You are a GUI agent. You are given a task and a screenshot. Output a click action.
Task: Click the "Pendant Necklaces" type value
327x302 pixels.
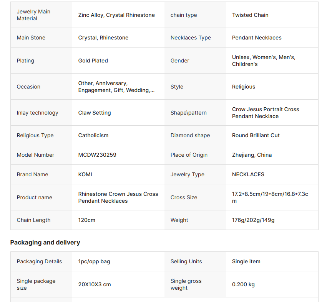tap(257, 38)
